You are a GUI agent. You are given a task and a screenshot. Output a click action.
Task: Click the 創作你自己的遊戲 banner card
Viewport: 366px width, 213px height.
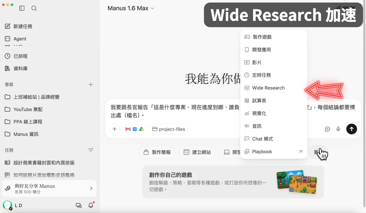pyautogui.click(x=233, y=182)
